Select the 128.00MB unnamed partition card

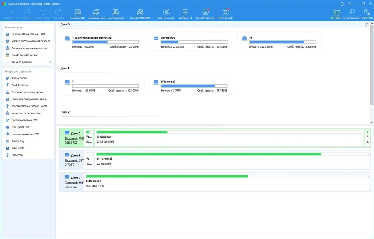[x=102, y=86]
